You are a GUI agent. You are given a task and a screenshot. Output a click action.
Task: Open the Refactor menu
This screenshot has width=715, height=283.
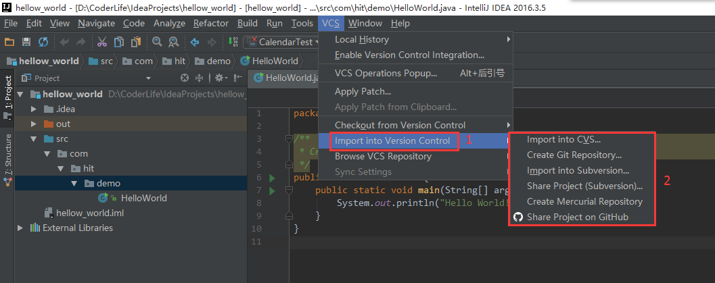pos(211,23)
